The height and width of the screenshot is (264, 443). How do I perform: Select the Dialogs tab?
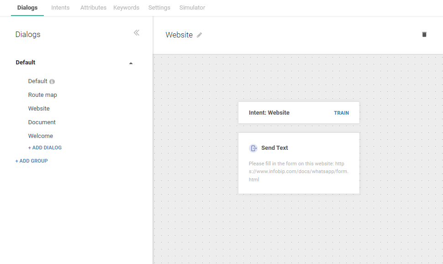point(27,8)
